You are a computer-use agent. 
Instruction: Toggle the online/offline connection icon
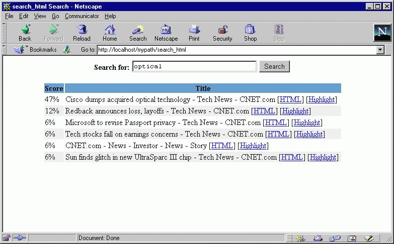[19, 238]
